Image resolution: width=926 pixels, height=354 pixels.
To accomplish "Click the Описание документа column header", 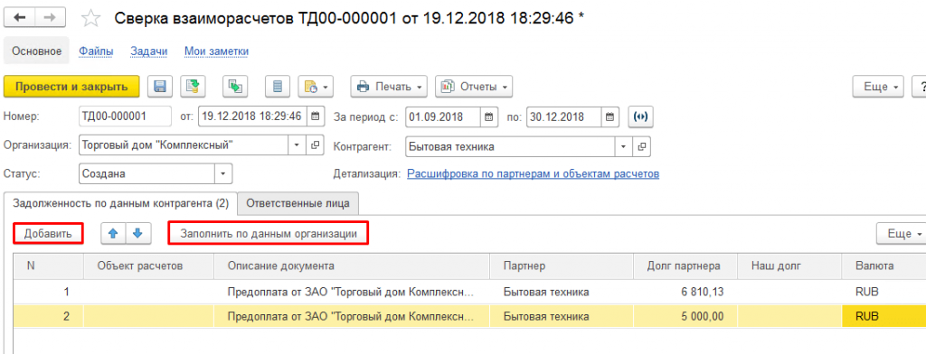I will (352, 266).
